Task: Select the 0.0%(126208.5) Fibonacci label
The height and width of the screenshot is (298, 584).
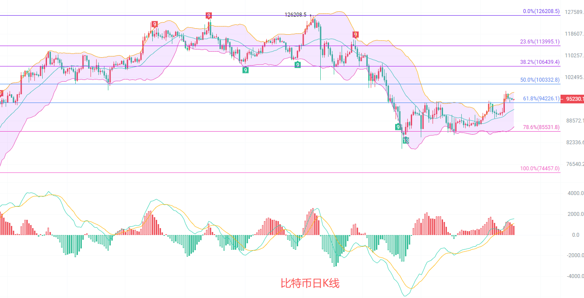Action: 541,11
